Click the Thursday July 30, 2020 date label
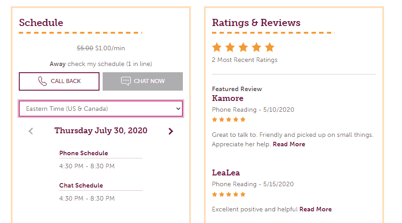 tap(101, 131)
